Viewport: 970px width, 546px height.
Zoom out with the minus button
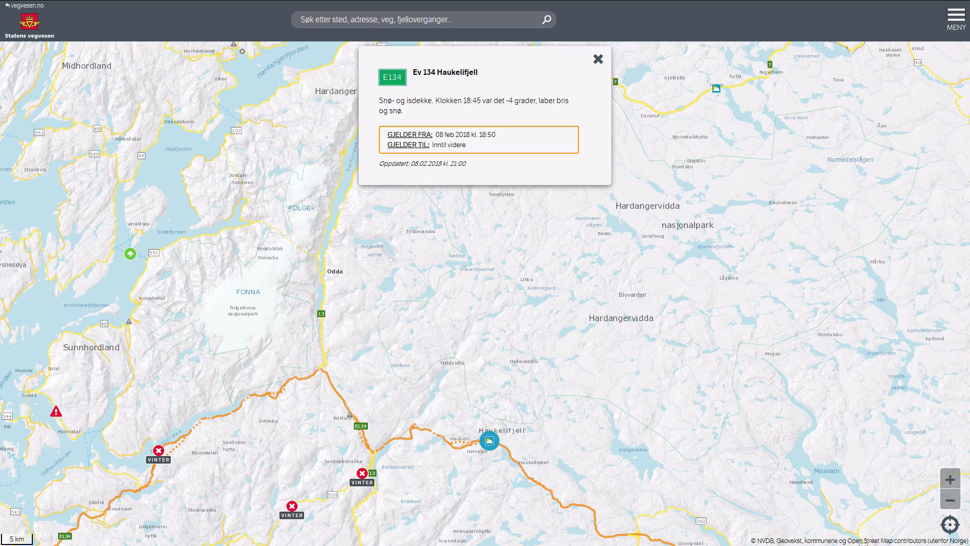(950, 500)
